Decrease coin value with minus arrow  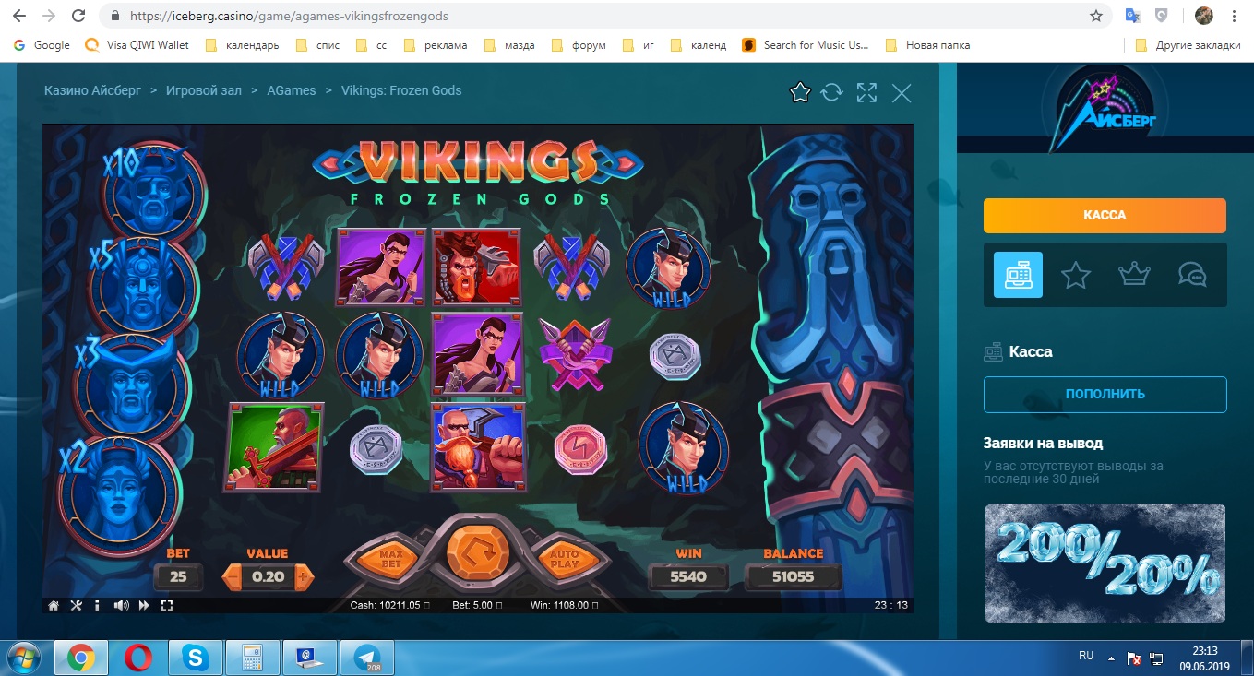point(232,578)
